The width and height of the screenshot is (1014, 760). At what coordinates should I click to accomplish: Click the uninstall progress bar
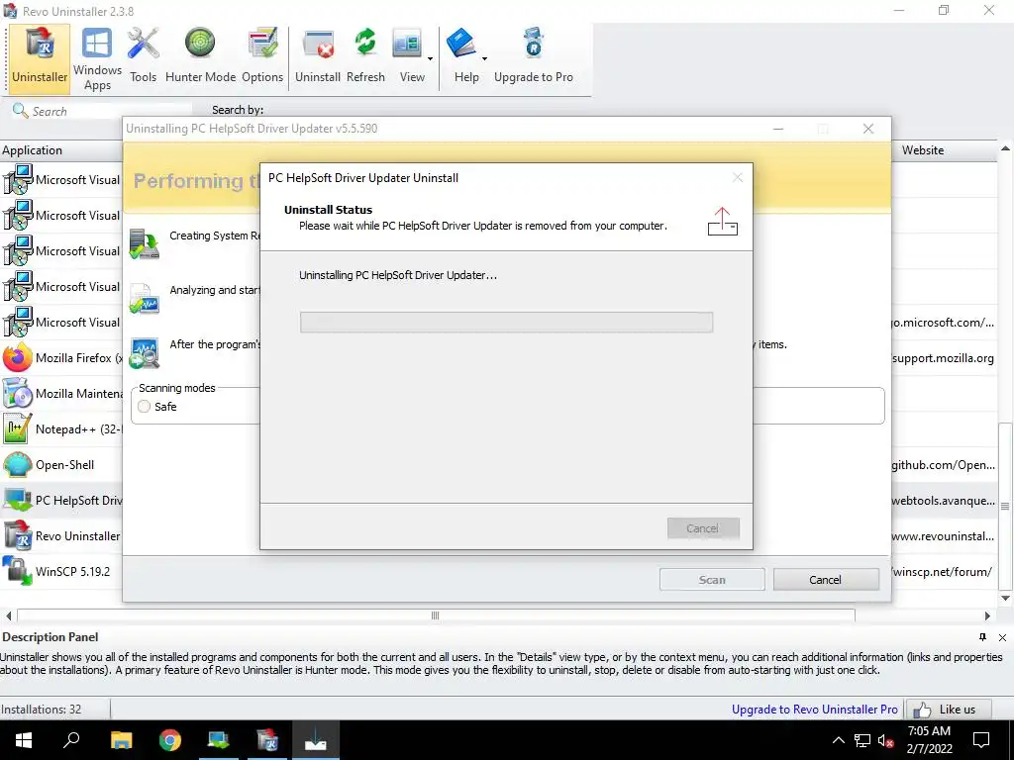[506, 323]
